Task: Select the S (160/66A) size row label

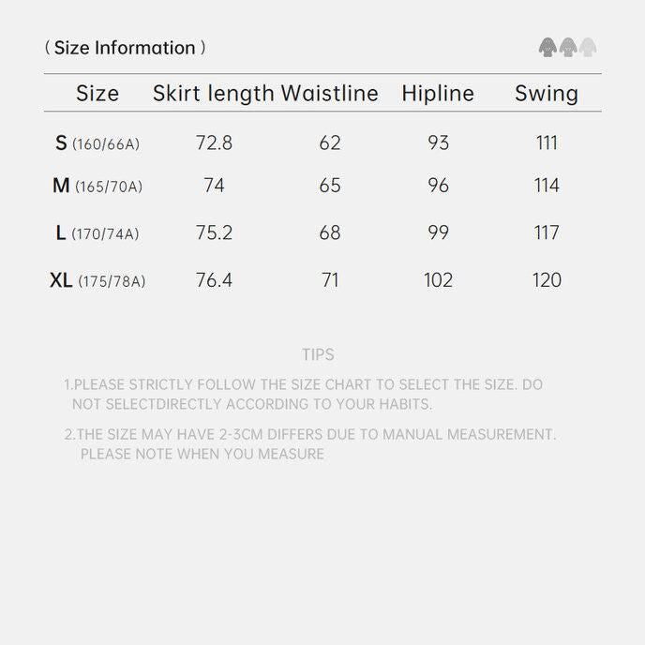Action: [x=97, y=143]
